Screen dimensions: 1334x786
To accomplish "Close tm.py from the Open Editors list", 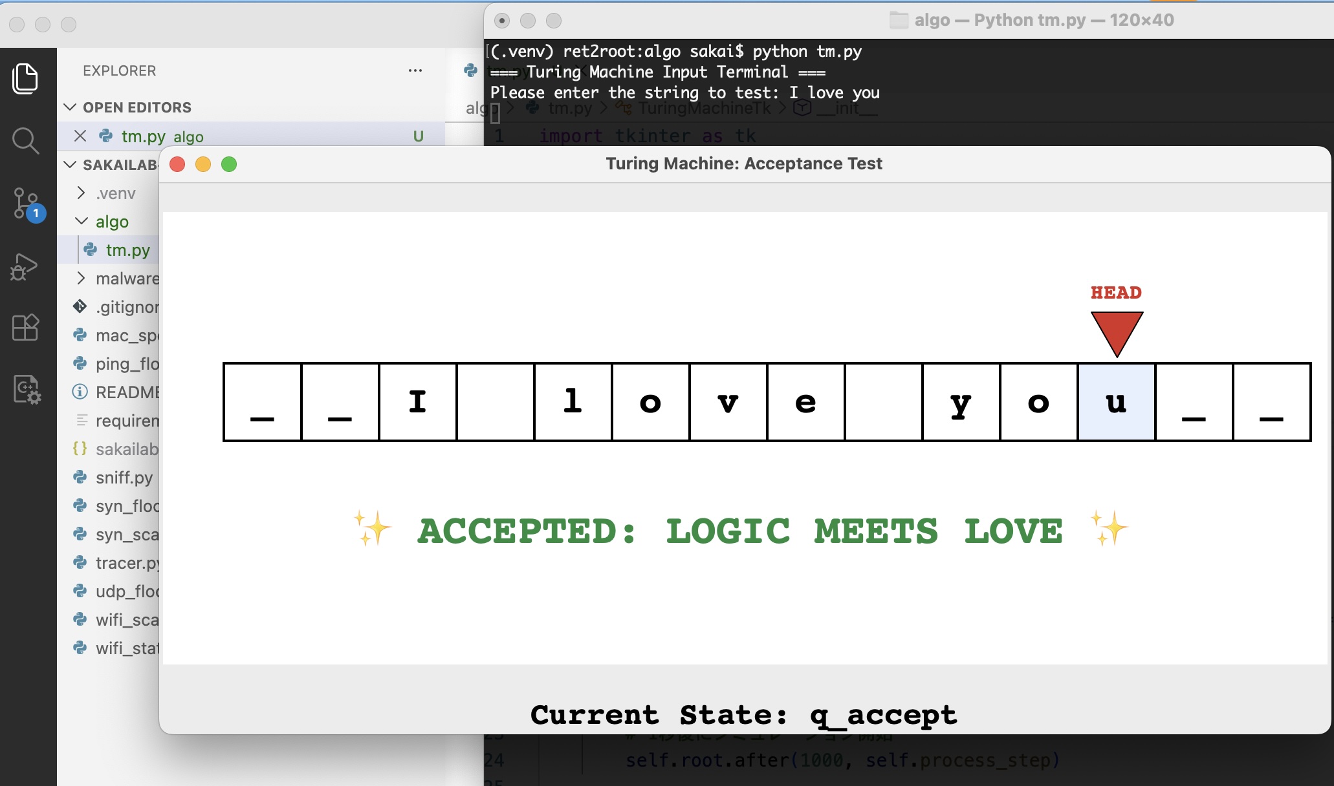I will tap(80, 136).
